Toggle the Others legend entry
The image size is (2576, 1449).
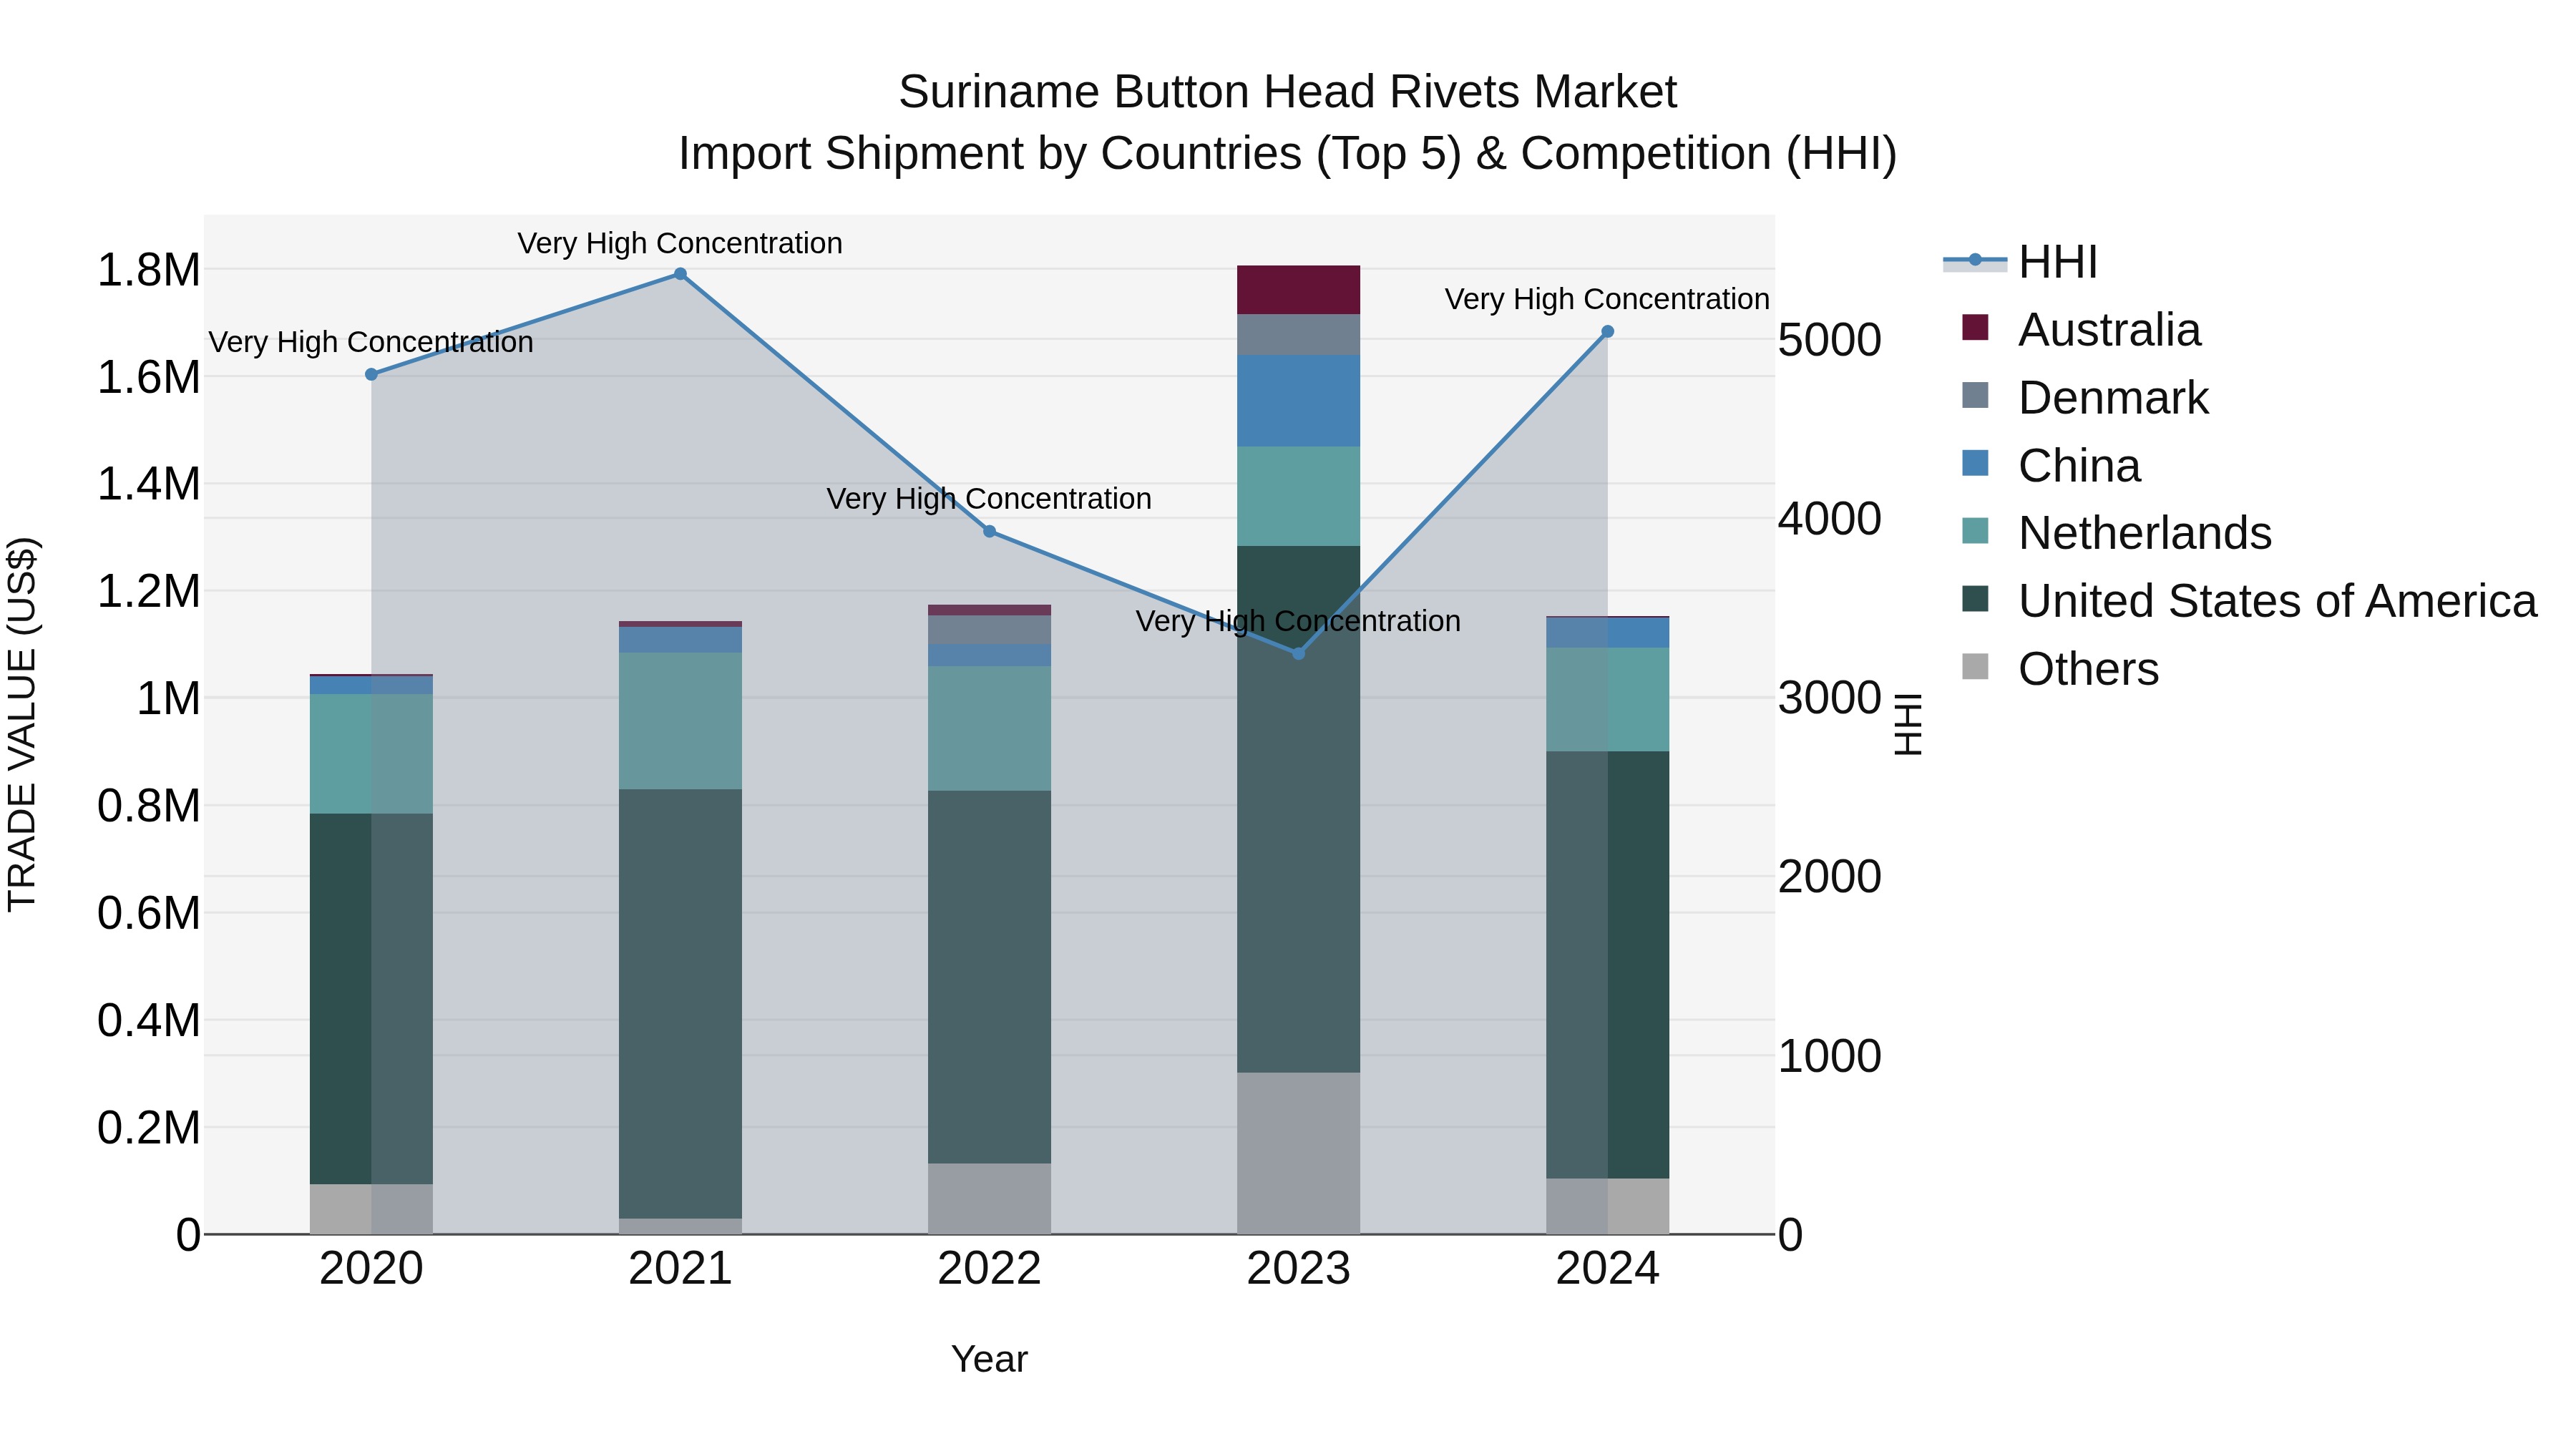pyautogui.click(x=2060, y=669)
